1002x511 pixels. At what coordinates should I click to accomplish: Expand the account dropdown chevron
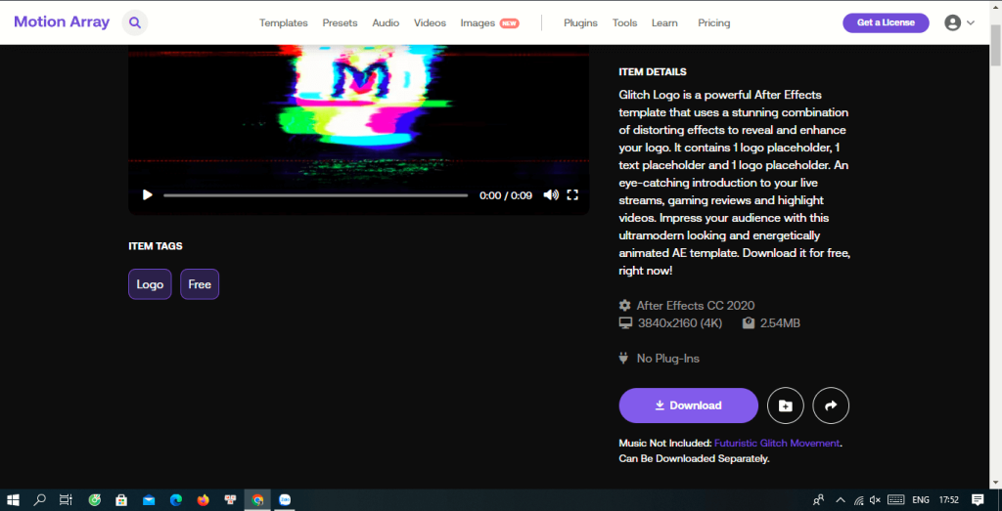point(970,23)
